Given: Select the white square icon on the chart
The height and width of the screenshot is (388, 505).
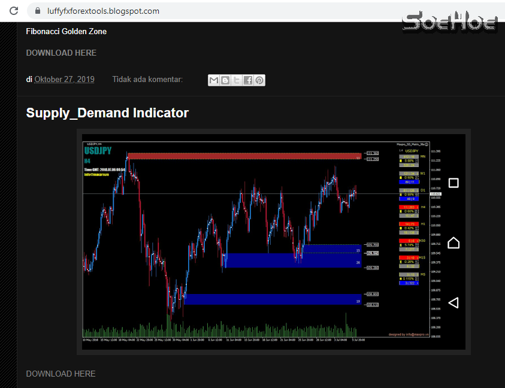Looking at the screenshot, I should tap(453, 183).
